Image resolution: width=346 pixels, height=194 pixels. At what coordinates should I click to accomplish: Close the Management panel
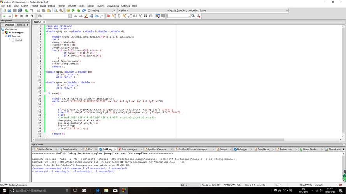[x=28, y=20]
